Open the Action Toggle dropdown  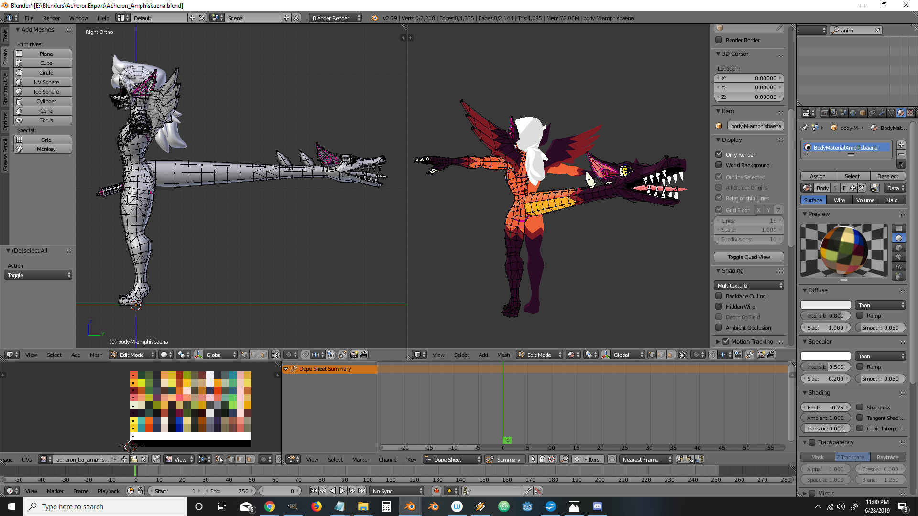38,275
